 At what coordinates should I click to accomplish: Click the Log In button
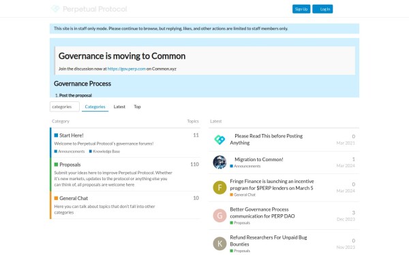[x=322, y=9]
